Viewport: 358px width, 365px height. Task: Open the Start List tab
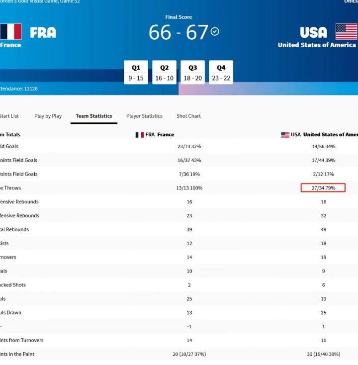pos(9,116)
